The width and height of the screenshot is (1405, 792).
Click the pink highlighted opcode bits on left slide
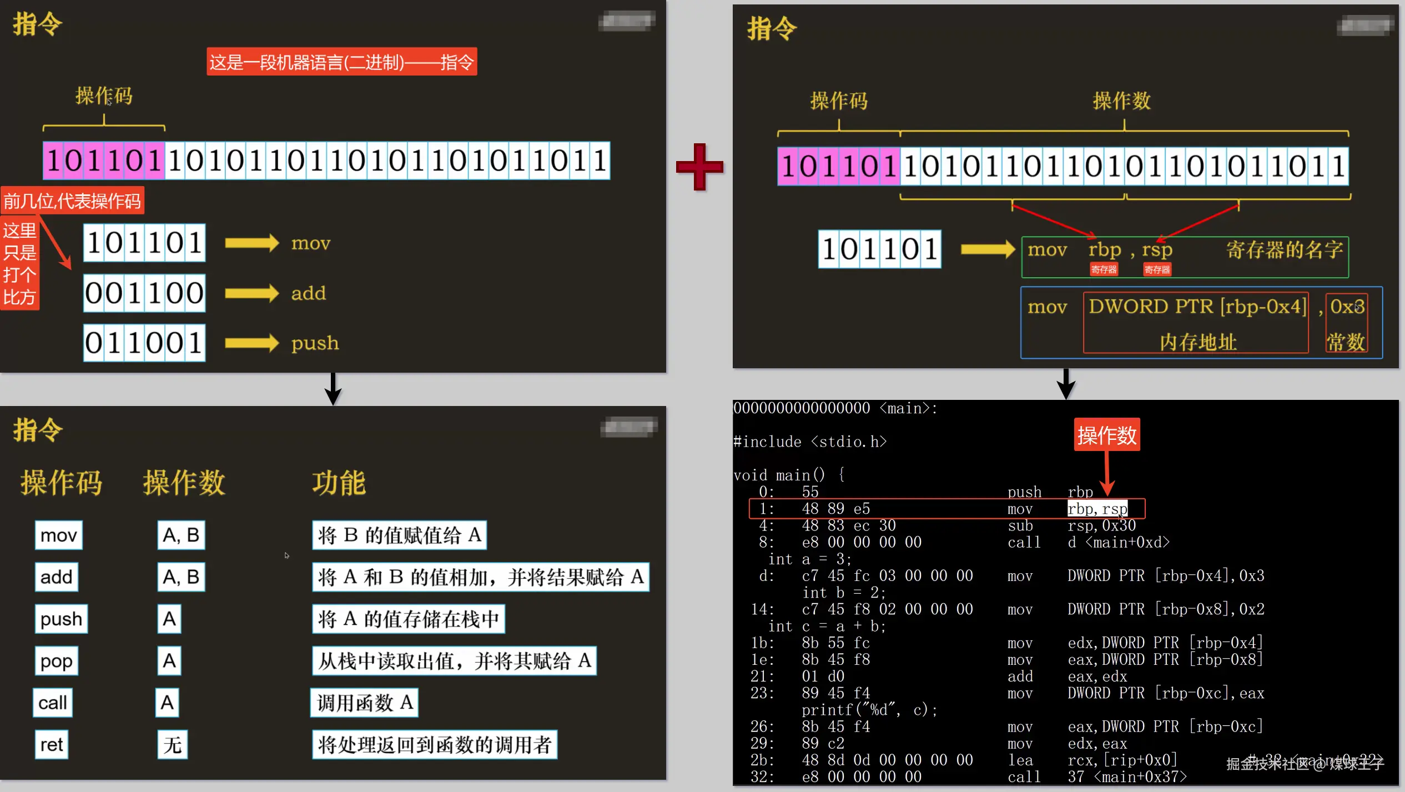104,161
